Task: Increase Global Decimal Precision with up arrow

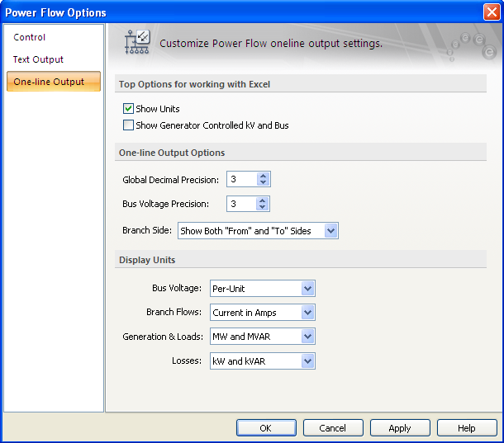Action: tap(263, 176)
